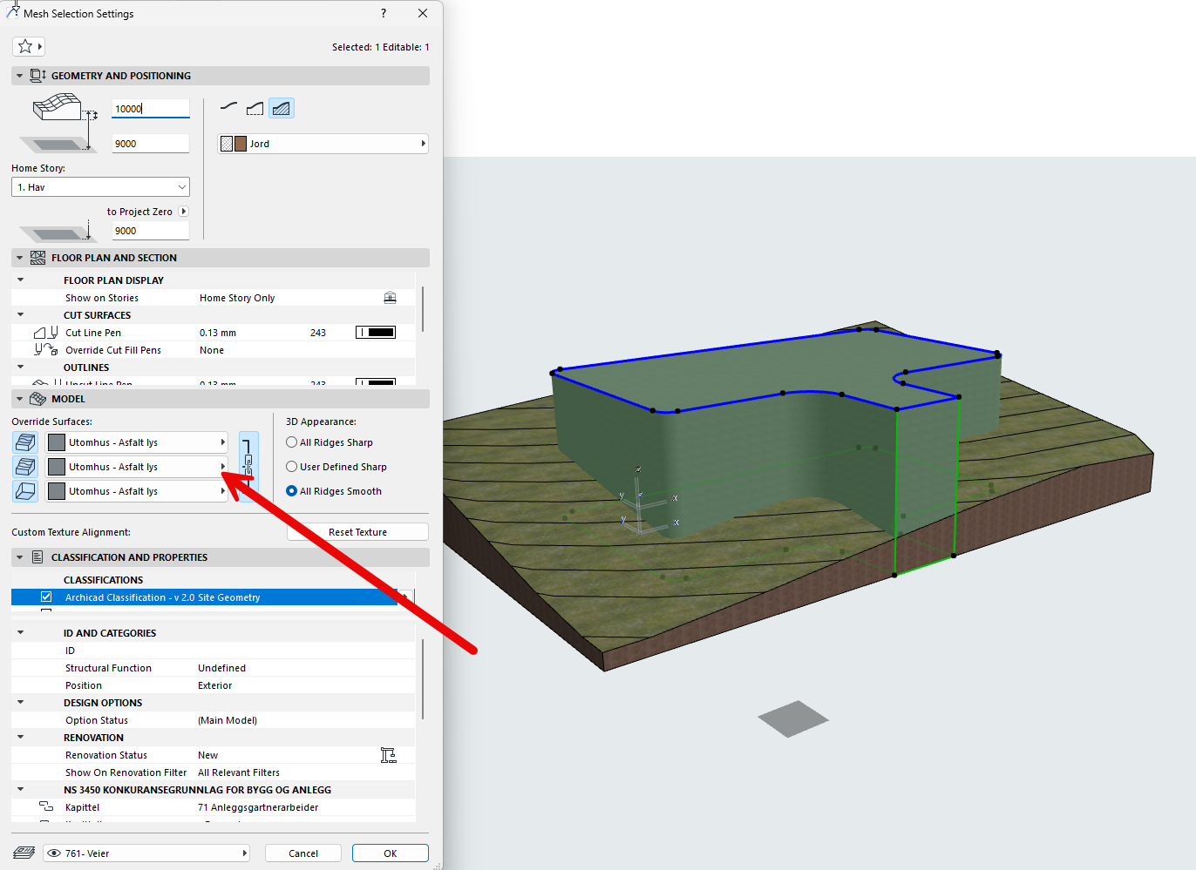Collapse Outlines group
The image size is (1196, 870).
[x=20, y=368]
